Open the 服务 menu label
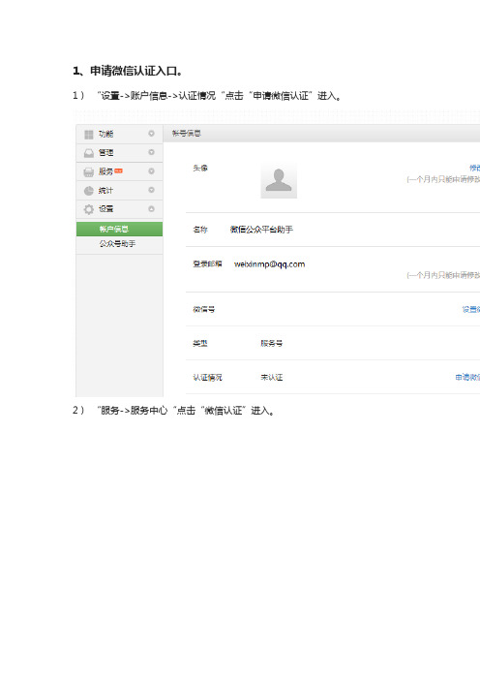480x680 pixels. [105, 171]
